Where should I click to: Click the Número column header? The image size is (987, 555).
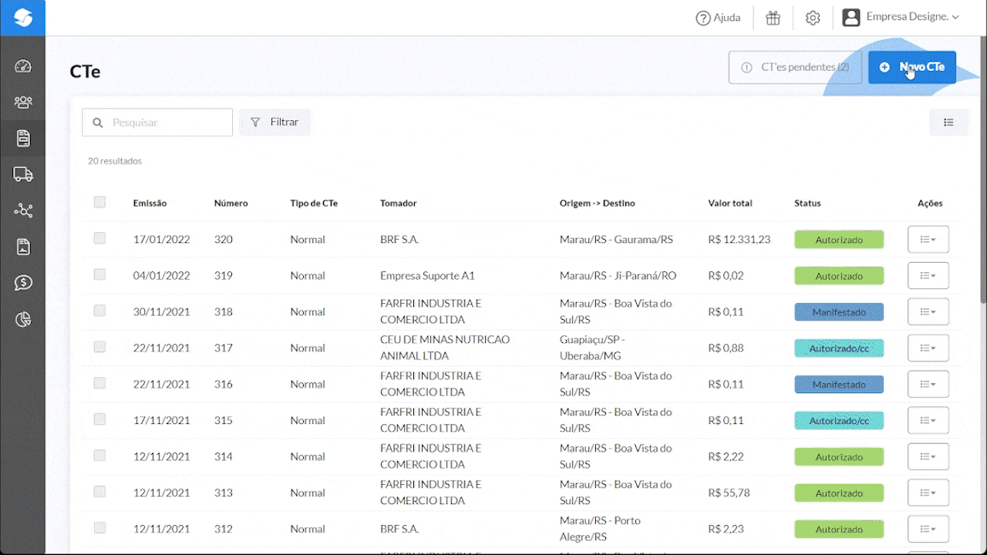click(x=231, y=203)
